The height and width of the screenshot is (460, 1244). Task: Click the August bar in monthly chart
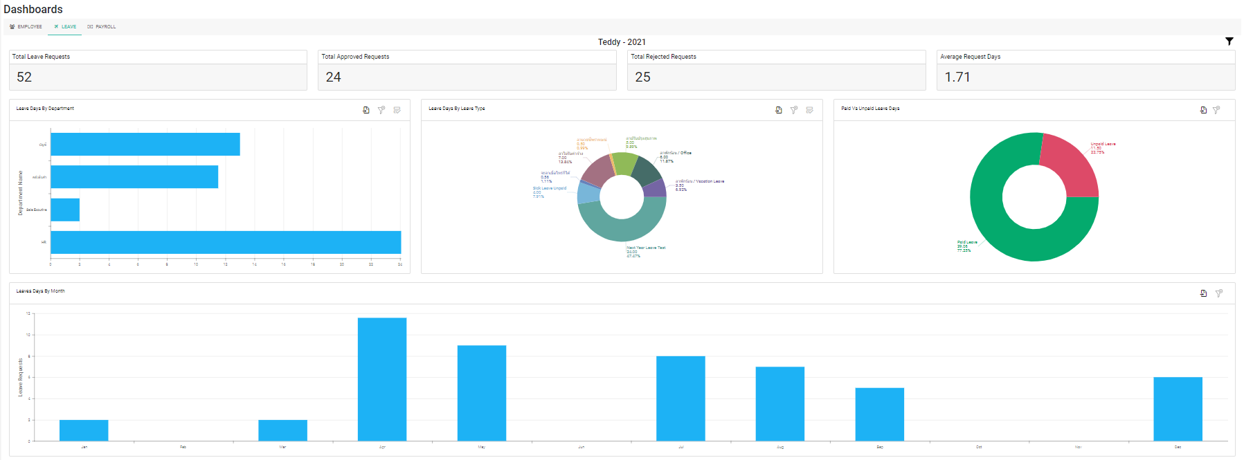780,404
